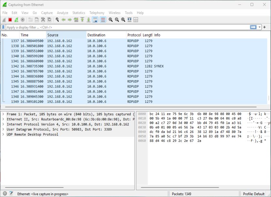Viewport: 271px width, 197px height.
Task: Apply the display filter arrow button
Action: (253, 27)
